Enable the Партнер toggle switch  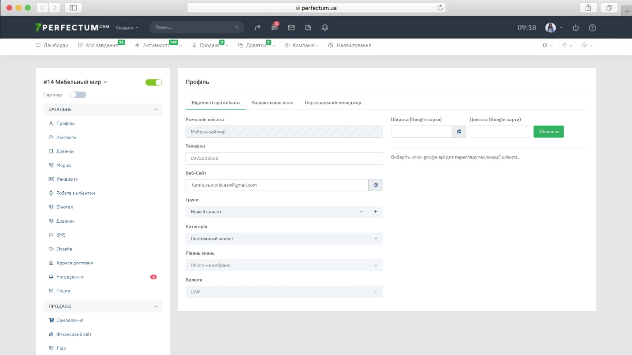click(x=78, y=95)
